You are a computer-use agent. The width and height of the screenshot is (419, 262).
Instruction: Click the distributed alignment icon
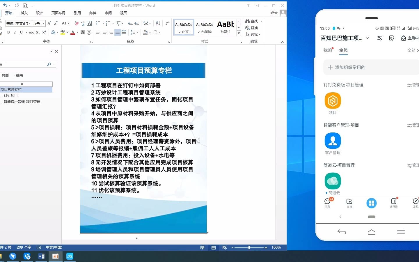click(x=124, y=32)
